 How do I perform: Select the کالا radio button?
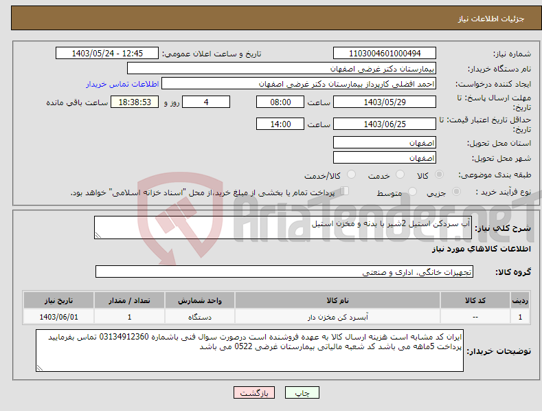tap(439, 175)
